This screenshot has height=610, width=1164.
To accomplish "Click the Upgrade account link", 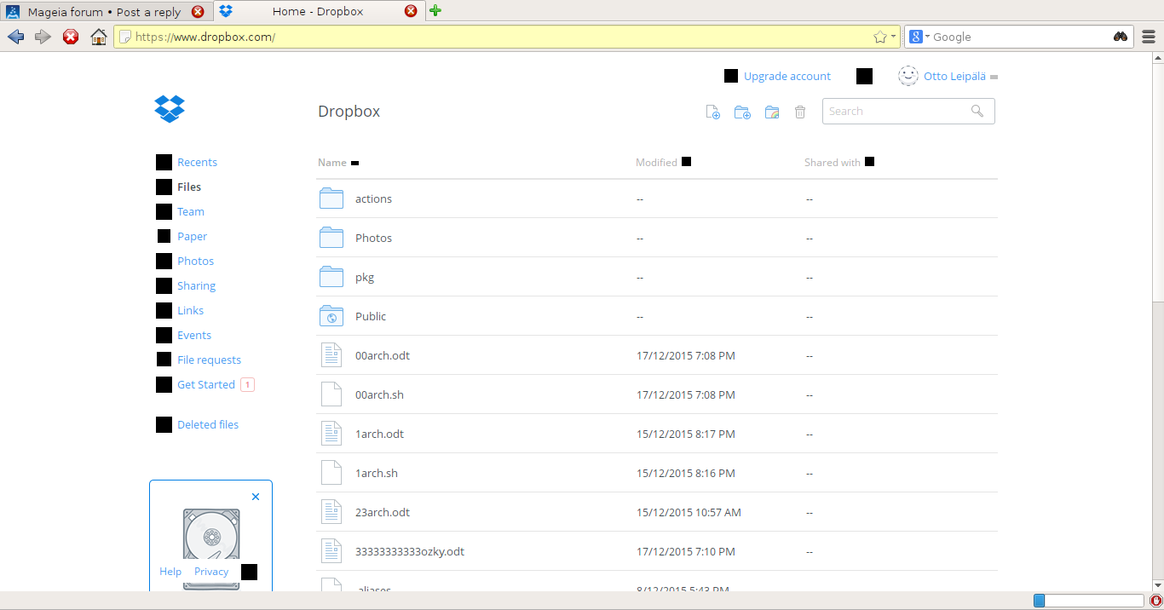I will point(787,76).
